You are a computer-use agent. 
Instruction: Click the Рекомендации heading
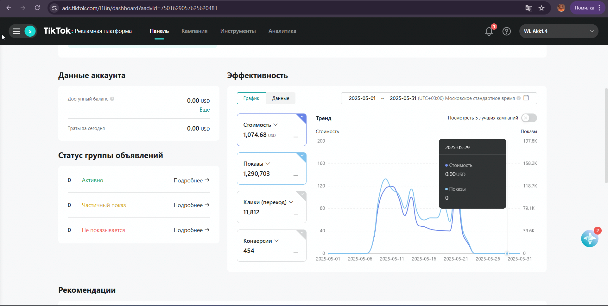pos(87,290)
